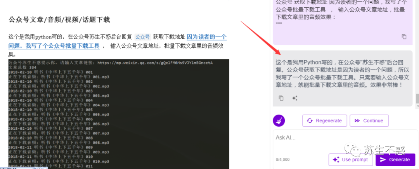Click the Use prompt button
The width and height of the screenshot is (419, 169).
pyautogui.click(x=351, y=160)
